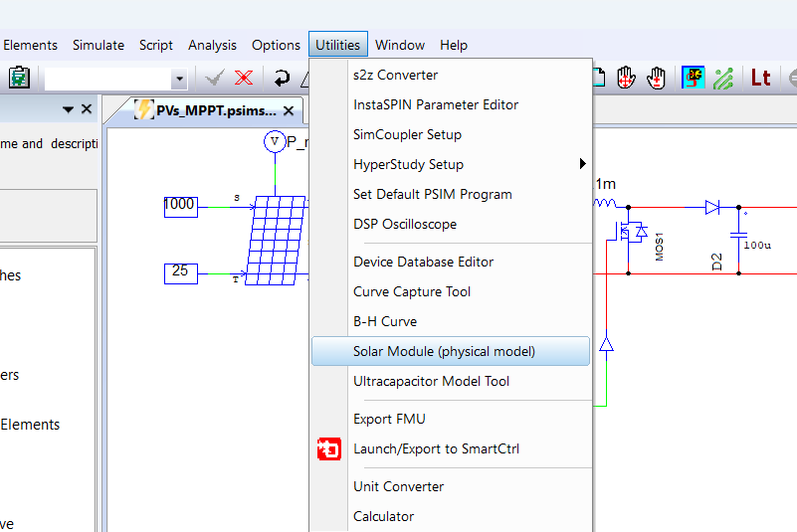Select the V voltage probe P_ element
Viewport: 797px width, 532px height.
coord(275,141)
